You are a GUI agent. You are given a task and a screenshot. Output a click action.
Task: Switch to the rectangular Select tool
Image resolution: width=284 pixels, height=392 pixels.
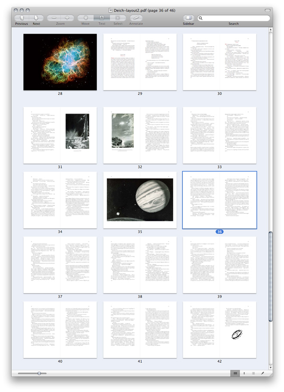(x=118, y=18)
